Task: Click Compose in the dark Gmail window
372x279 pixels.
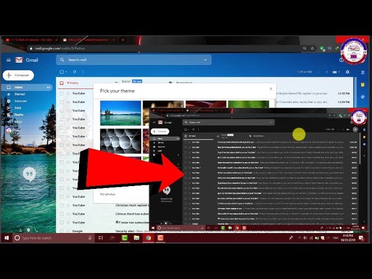Action: click(x=160, y=131)
